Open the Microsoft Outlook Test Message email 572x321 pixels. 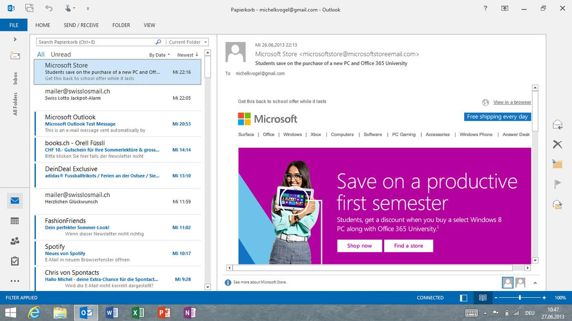pos(118,124)
